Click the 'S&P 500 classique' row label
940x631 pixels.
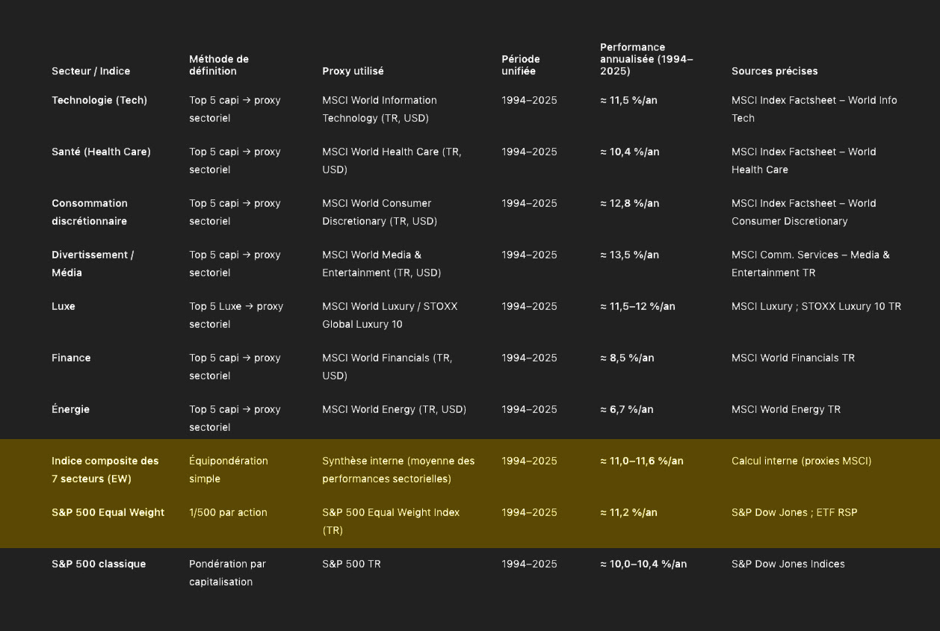click(99, 564)
